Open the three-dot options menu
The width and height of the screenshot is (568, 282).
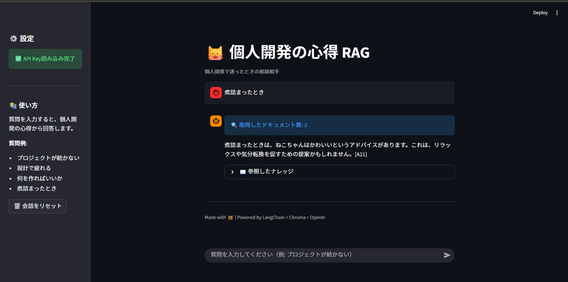pyautogui.click(x=557, y=13)
